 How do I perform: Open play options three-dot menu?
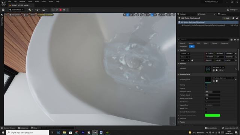click(67, 10)
